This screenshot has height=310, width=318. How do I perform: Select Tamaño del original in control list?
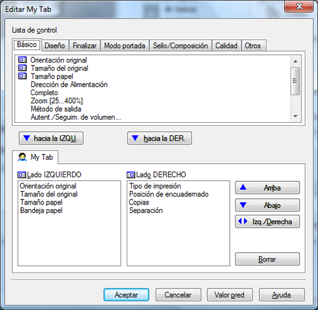click(x=60, y=68)
